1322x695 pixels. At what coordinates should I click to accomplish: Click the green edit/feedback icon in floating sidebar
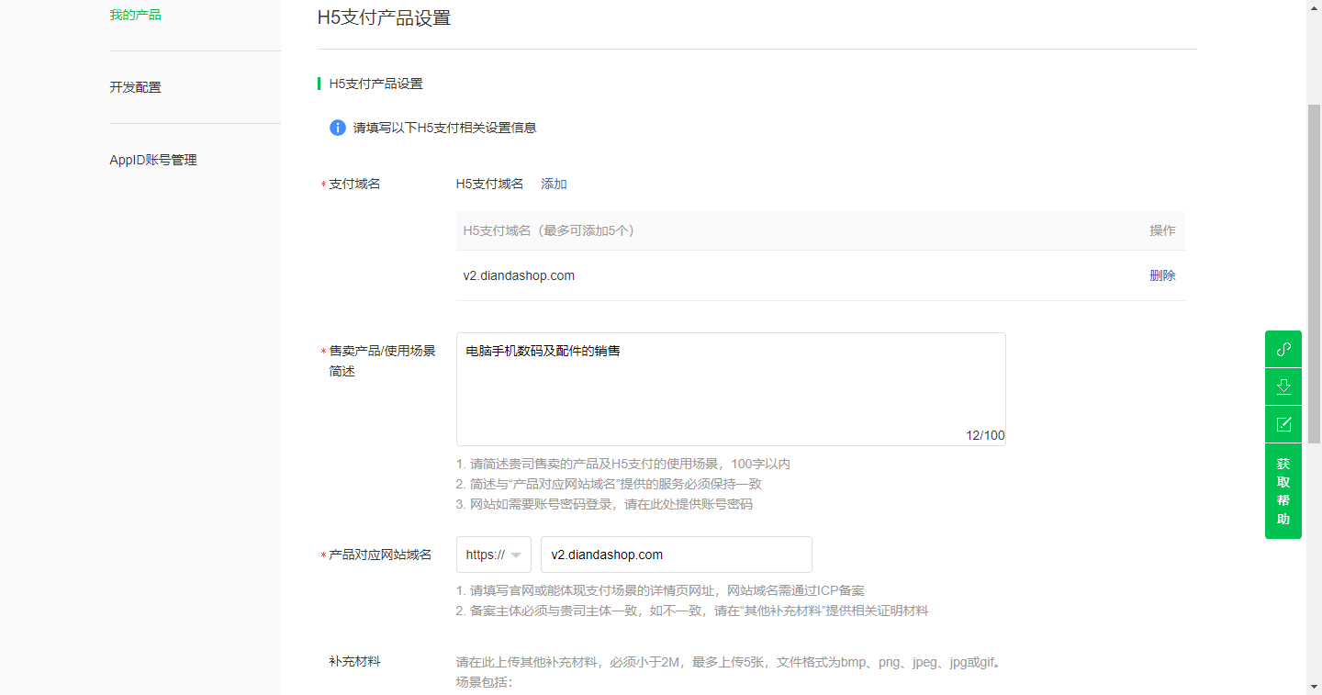coord(1283,424)
